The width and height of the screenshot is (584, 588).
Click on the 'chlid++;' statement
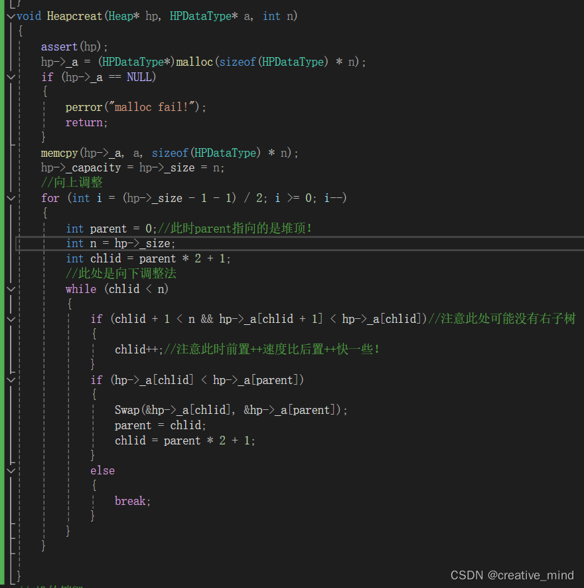tap(139, 349)
